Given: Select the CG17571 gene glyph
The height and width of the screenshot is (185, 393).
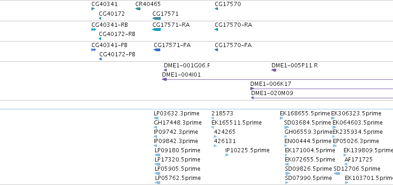Looking at the screenshot, I should tap(157, 18).
